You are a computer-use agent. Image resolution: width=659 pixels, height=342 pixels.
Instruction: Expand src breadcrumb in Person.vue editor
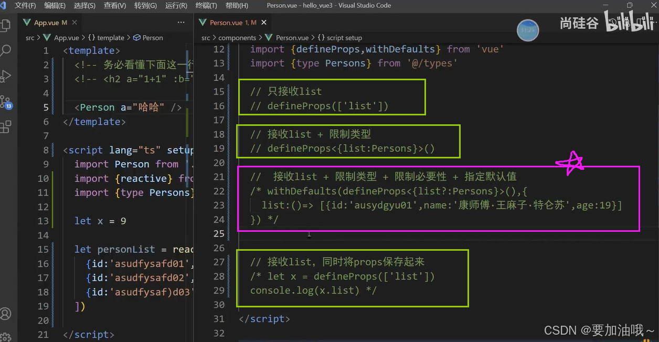pyautogui.click(x=206, y=38)
